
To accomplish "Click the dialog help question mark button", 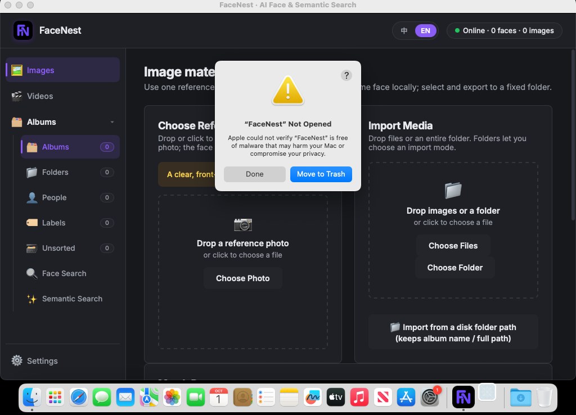I will click(x=346, y=75).
